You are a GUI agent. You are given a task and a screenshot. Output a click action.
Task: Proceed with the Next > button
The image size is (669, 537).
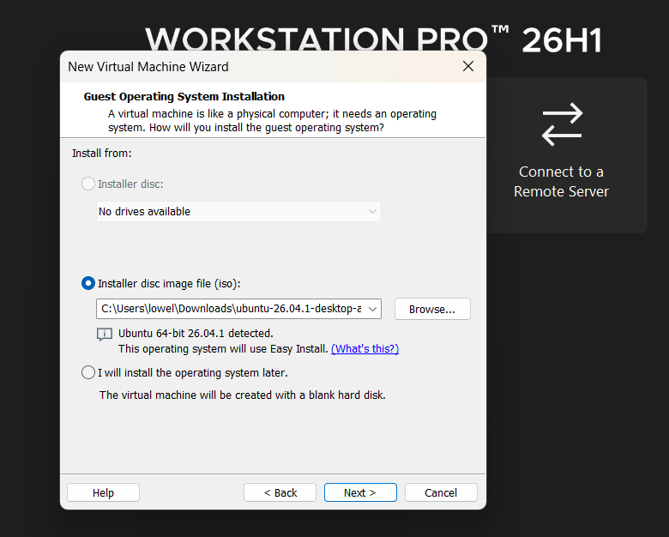(x=360, y=492)
